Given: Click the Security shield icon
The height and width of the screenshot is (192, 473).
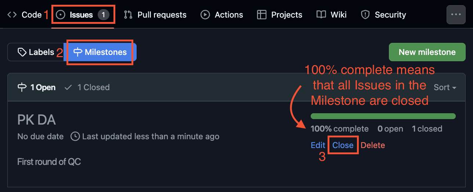Looking at the screenshot, I should pos(365,15).
